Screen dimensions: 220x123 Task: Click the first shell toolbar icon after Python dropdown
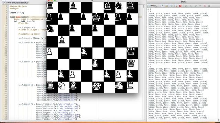tap(162, 6)
